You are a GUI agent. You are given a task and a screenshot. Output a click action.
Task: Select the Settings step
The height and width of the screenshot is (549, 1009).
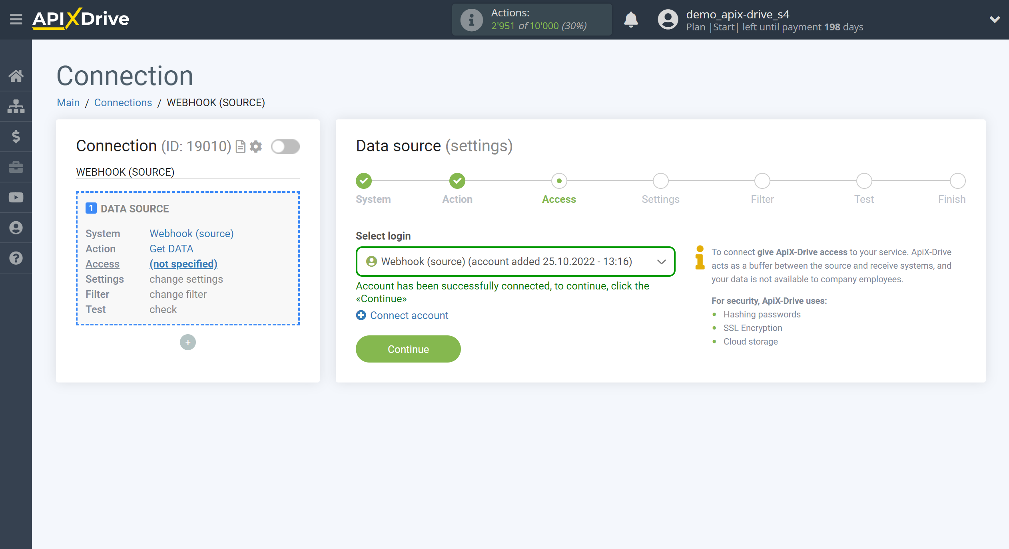pos(660,181)
